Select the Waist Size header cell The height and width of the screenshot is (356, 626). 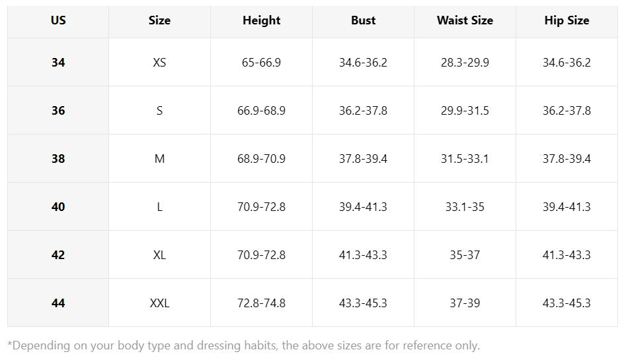coord(465,20)
